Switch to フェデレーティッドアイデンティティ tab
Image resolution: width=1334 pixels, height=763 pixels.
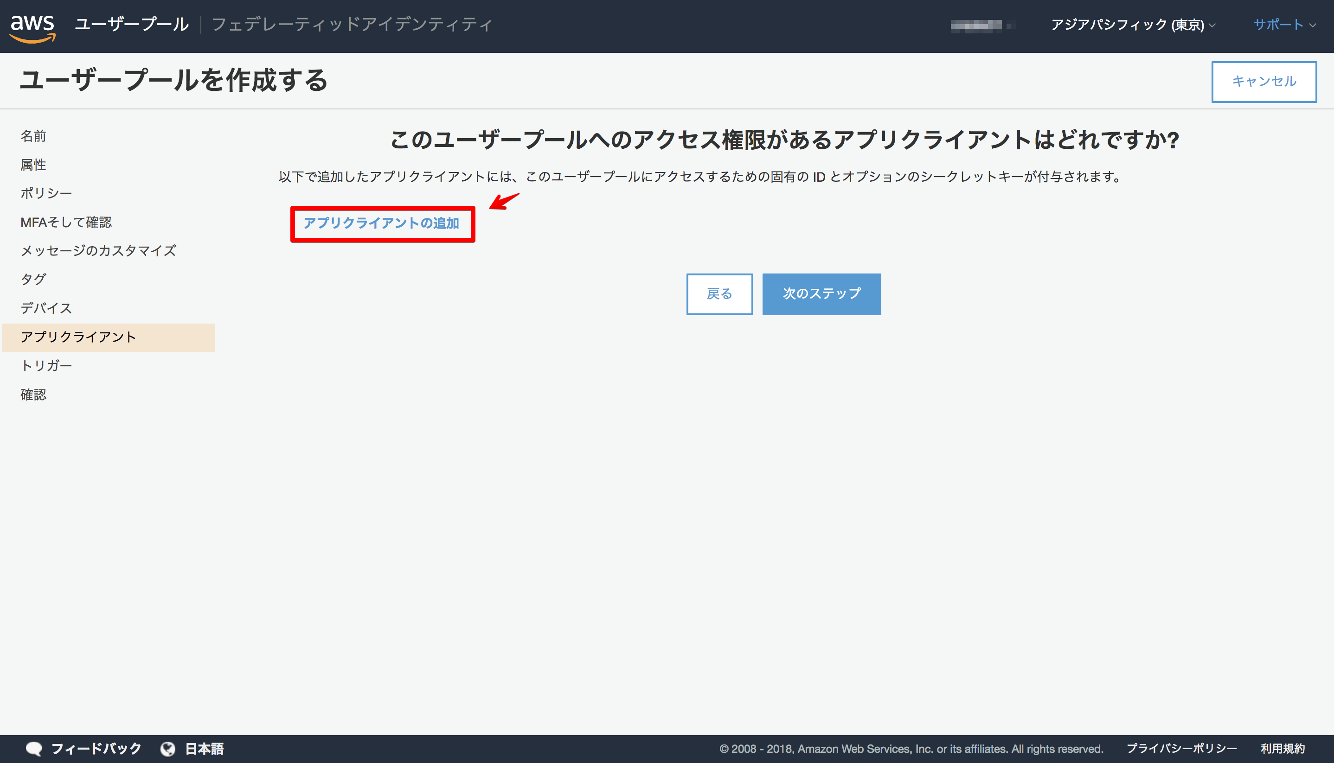pyautogui.click(x=352, y=25)
